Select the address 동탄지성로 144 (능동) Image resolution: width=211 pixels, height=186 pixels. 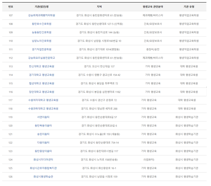[x=107, y=32]
